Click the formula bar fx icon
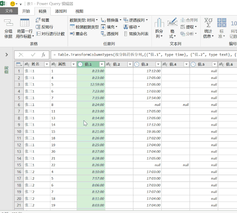Viewport: 237px width, 213px height. click(x=43, y=55)
